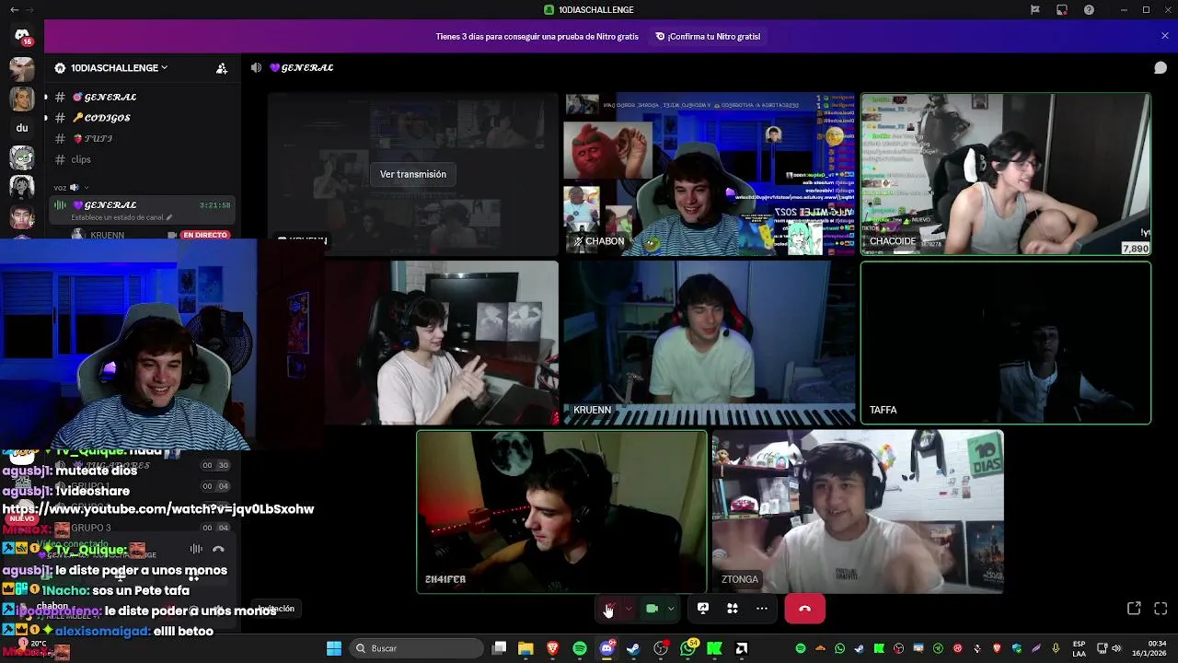The image size is (1178, 663).
Task: Click the EN DIRECTO live badge
Action: pyautogui.click(x=204, y=235)
